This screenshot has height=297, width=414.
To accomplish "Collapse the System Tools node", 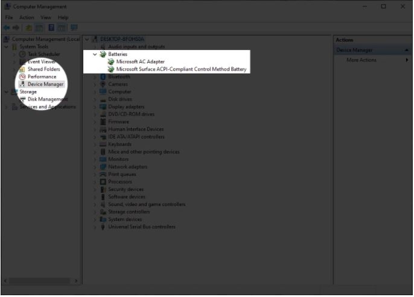I will pos(6,47).
